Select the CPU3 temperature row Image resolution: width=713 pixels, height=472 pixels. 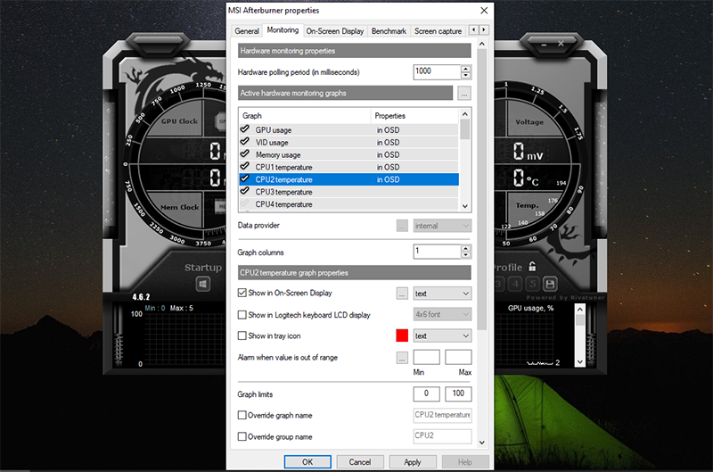[348, 192]
